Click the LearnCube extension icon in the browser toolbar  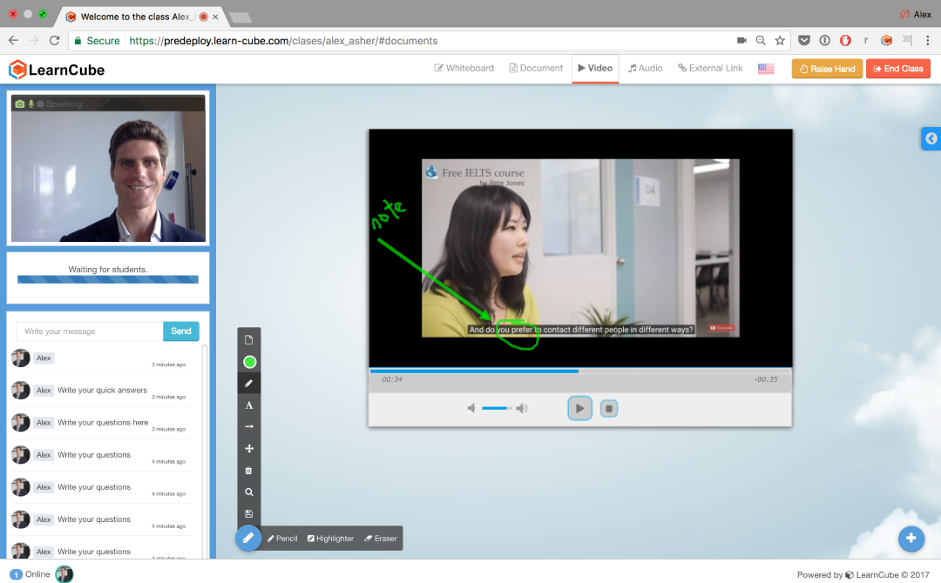[x=886, y=40]
